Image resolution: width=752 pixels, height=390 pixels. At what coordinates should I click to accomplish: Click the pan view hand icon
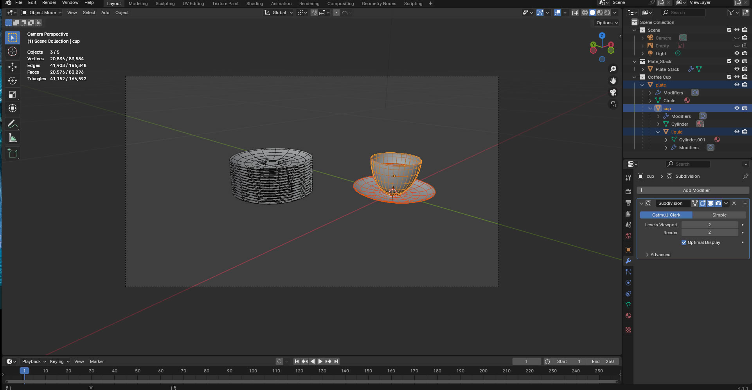point(613,81)
